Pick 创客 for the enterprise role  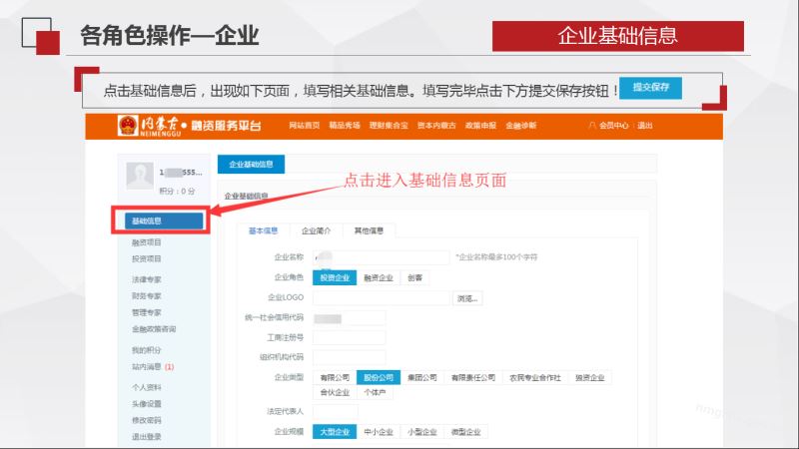[x=414, y=277]
